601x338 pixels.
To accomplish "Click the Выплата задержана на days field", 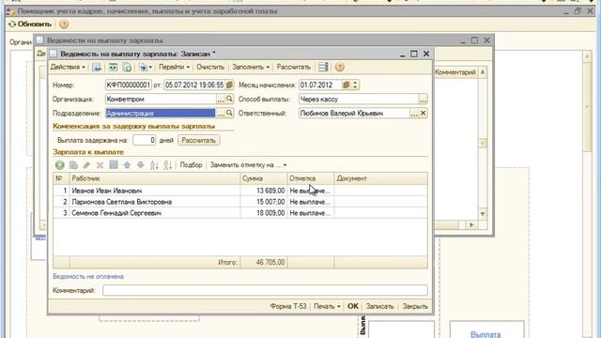I will (145, 140).
